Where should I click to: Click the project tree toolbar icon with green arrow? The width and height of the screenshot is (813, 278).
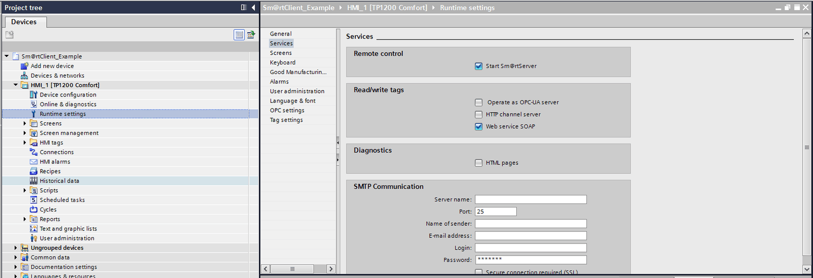coord(251,34)
